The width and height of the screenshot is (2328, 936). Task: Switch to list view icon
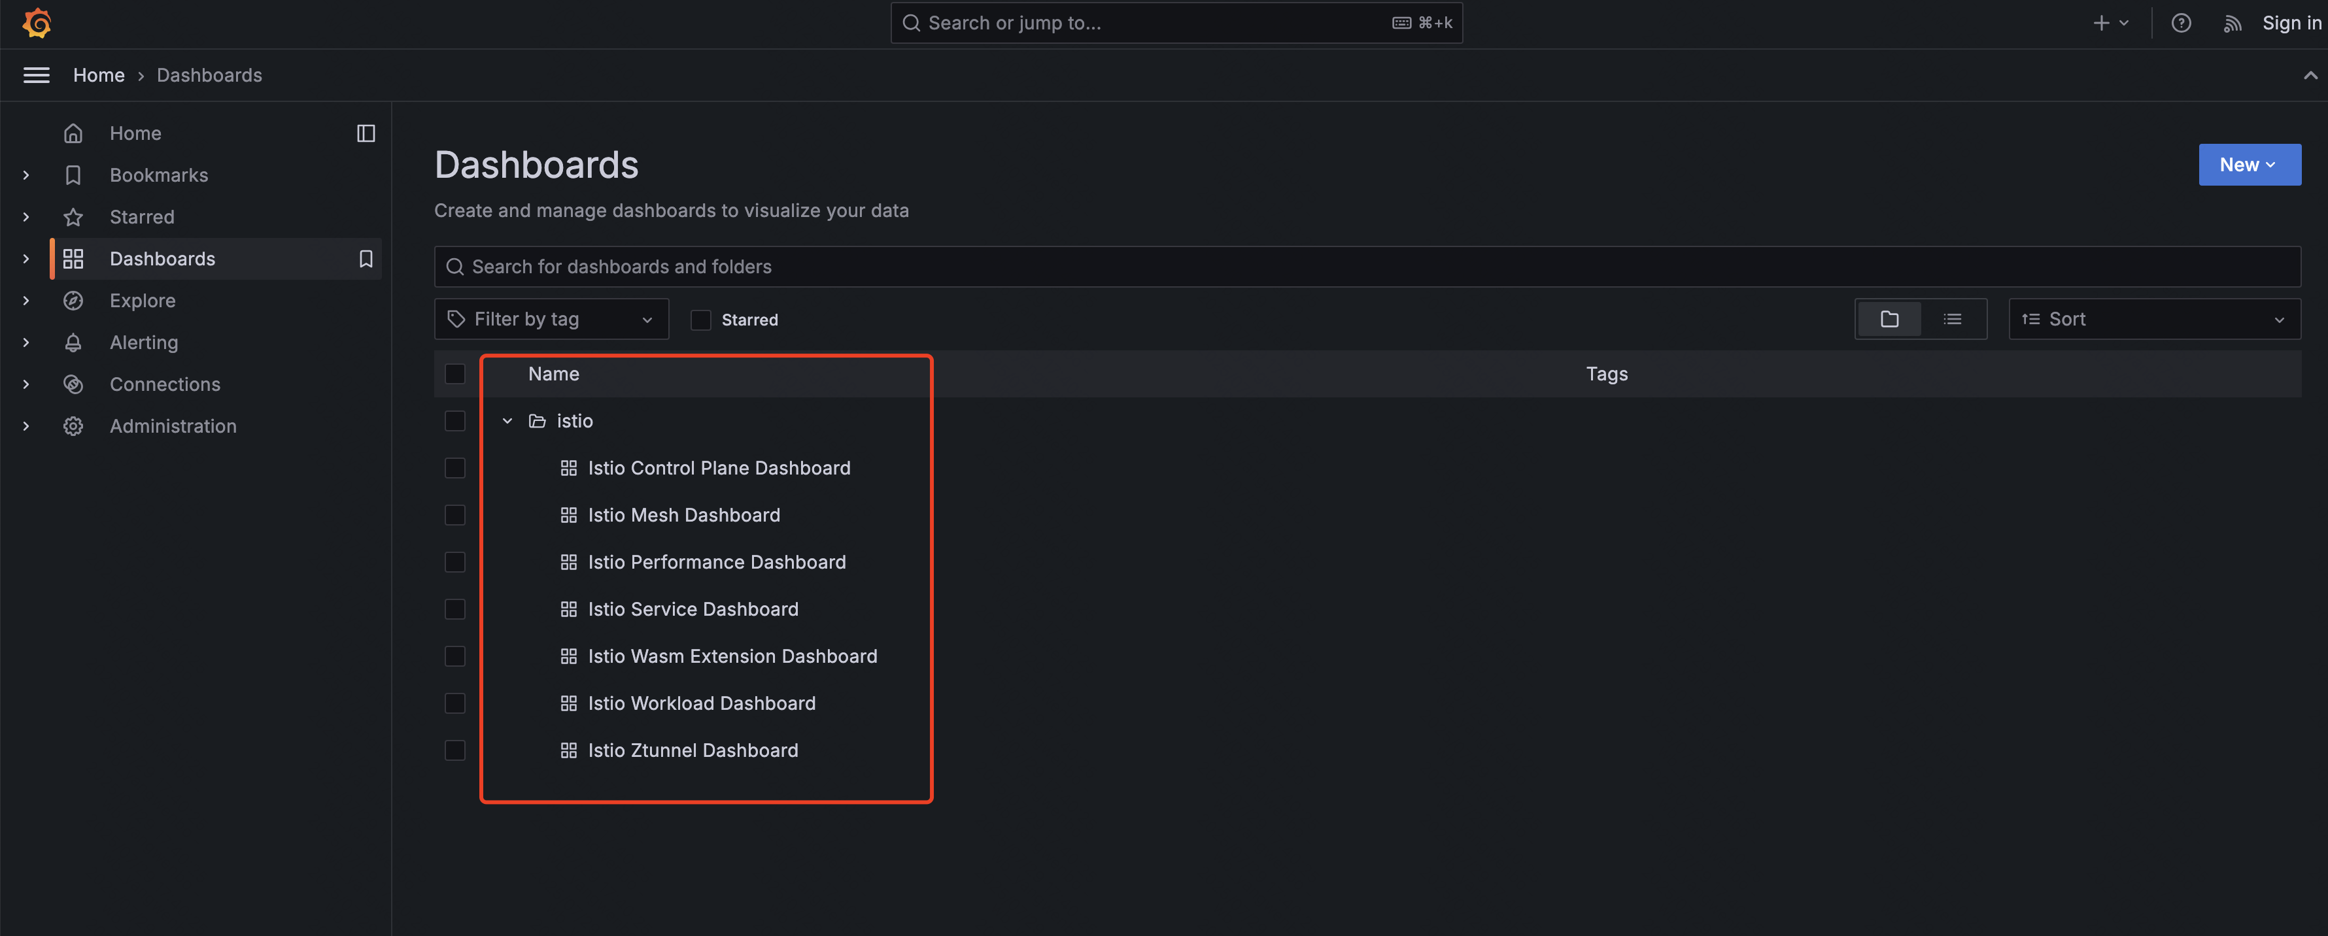[x=1952, y=319]
